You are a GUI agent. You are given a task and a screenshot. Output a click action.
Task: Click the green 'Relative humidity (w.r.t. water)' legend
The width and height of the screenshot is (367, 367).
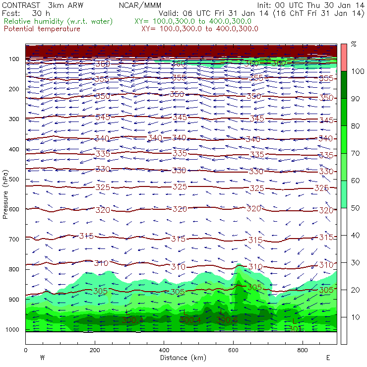coord(59,21)
